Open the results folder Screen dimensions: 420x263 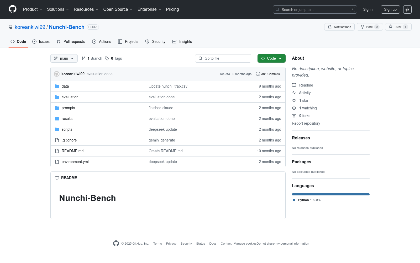point(67,119)
